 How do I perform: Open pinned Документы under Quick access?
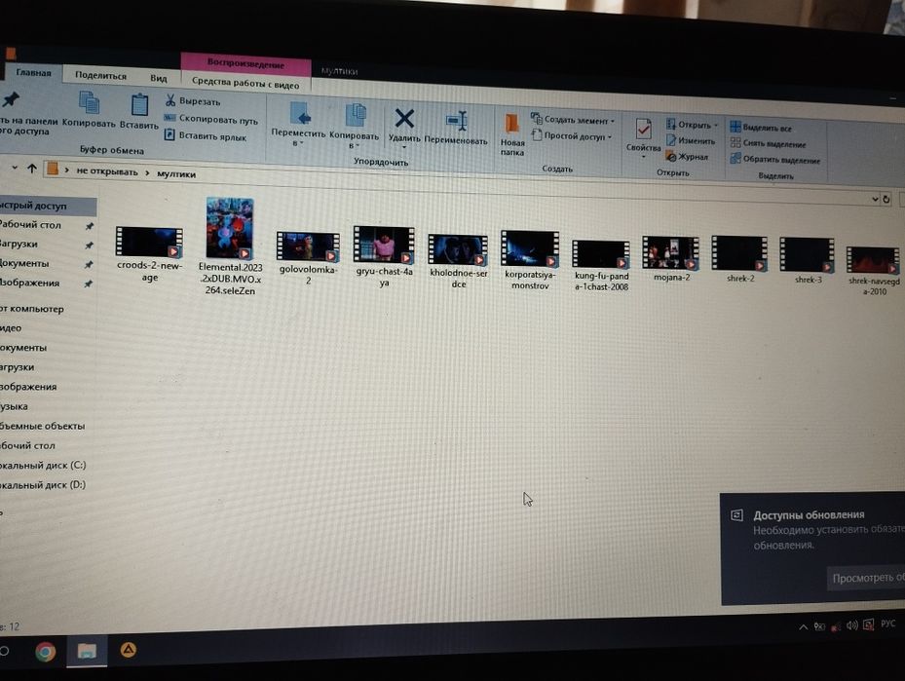pos(25,263)
